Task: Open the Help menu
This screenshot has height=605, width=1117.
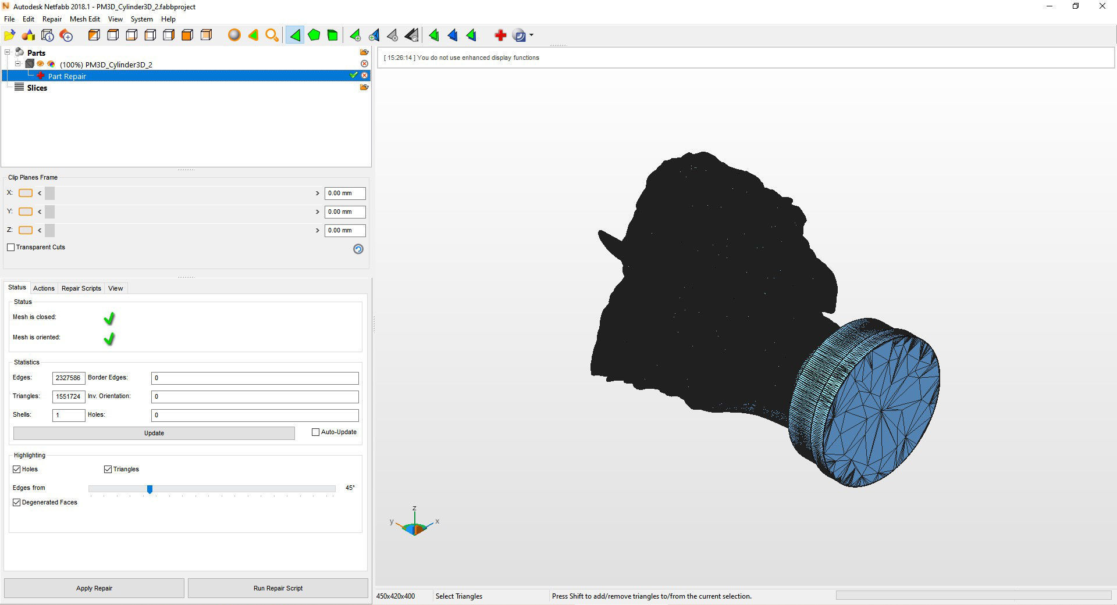Action: pos(168,19)
